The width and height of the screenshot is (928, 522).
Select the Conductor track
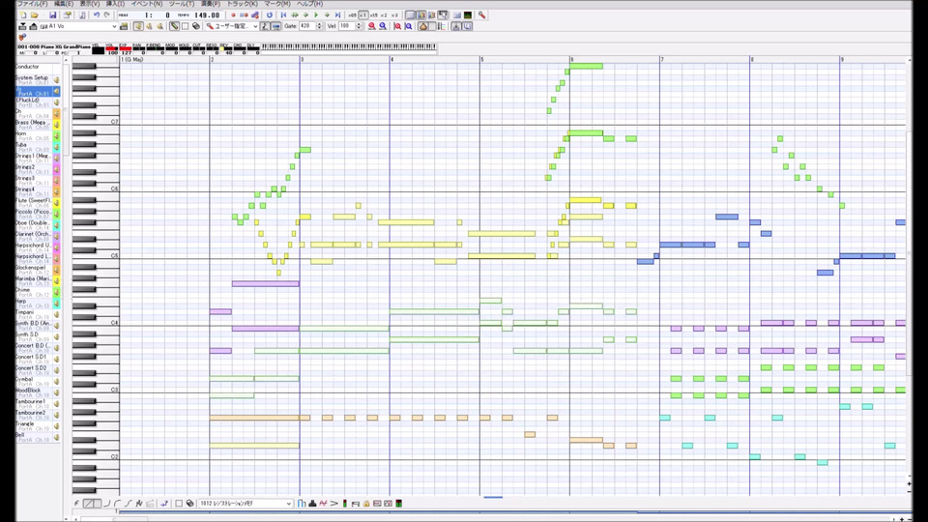(38, 68)
